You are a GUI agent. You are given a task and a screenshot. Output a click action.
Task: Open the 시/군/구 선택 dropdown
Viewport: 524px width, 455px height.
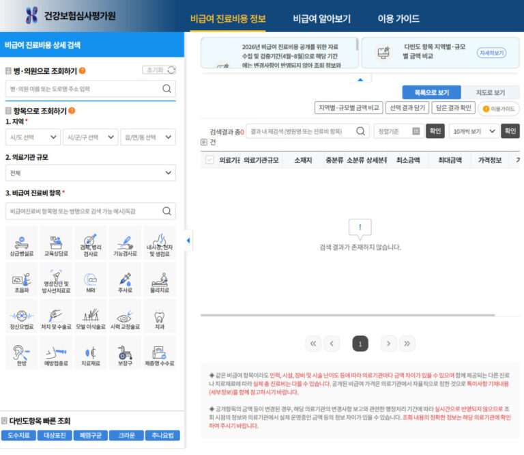pyautogui.click(x=91, y=137)
